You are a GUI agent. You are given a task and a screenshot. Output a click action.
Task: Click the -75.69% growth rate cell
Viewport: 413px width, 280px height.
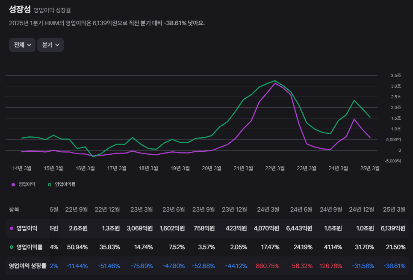pyautogui.click(x=142, y=266)
